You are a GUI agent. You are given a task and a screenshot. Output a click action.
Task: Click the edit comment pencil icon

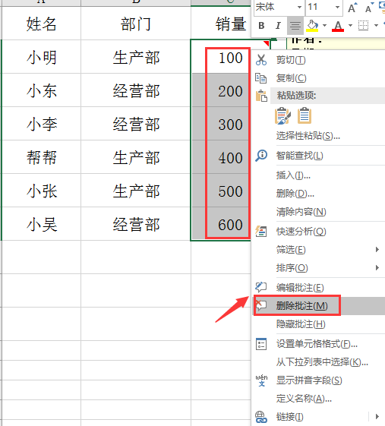pyautogui.click(x=260, y=288)
